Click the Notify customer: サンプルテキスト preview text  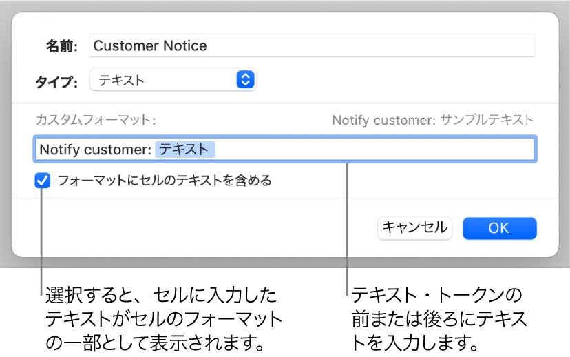coord(433,120)
